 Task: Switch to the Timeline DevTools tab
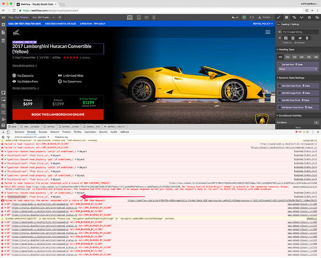(x=67, y=132)
